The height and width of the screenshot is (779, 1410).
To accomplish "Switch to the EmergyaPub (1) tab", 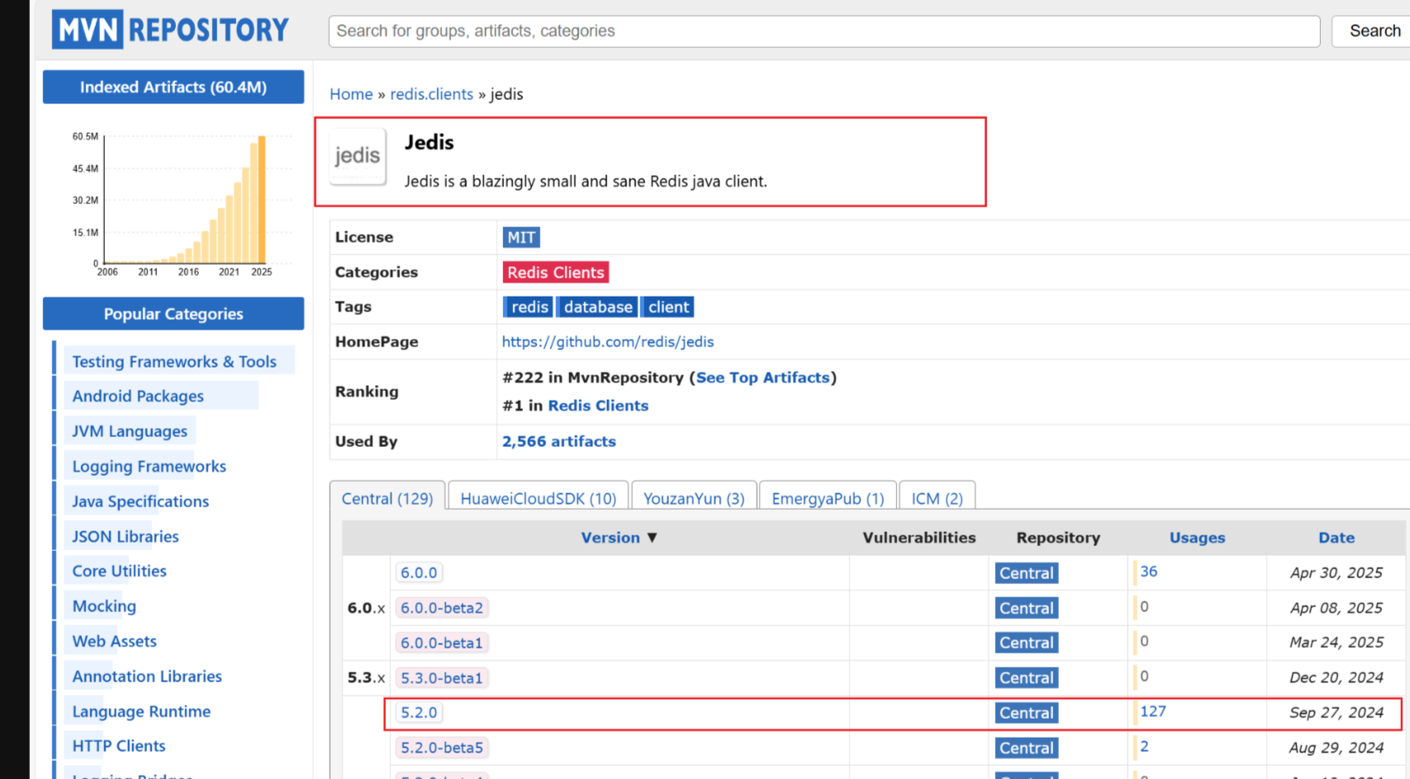I will [828, 498].
